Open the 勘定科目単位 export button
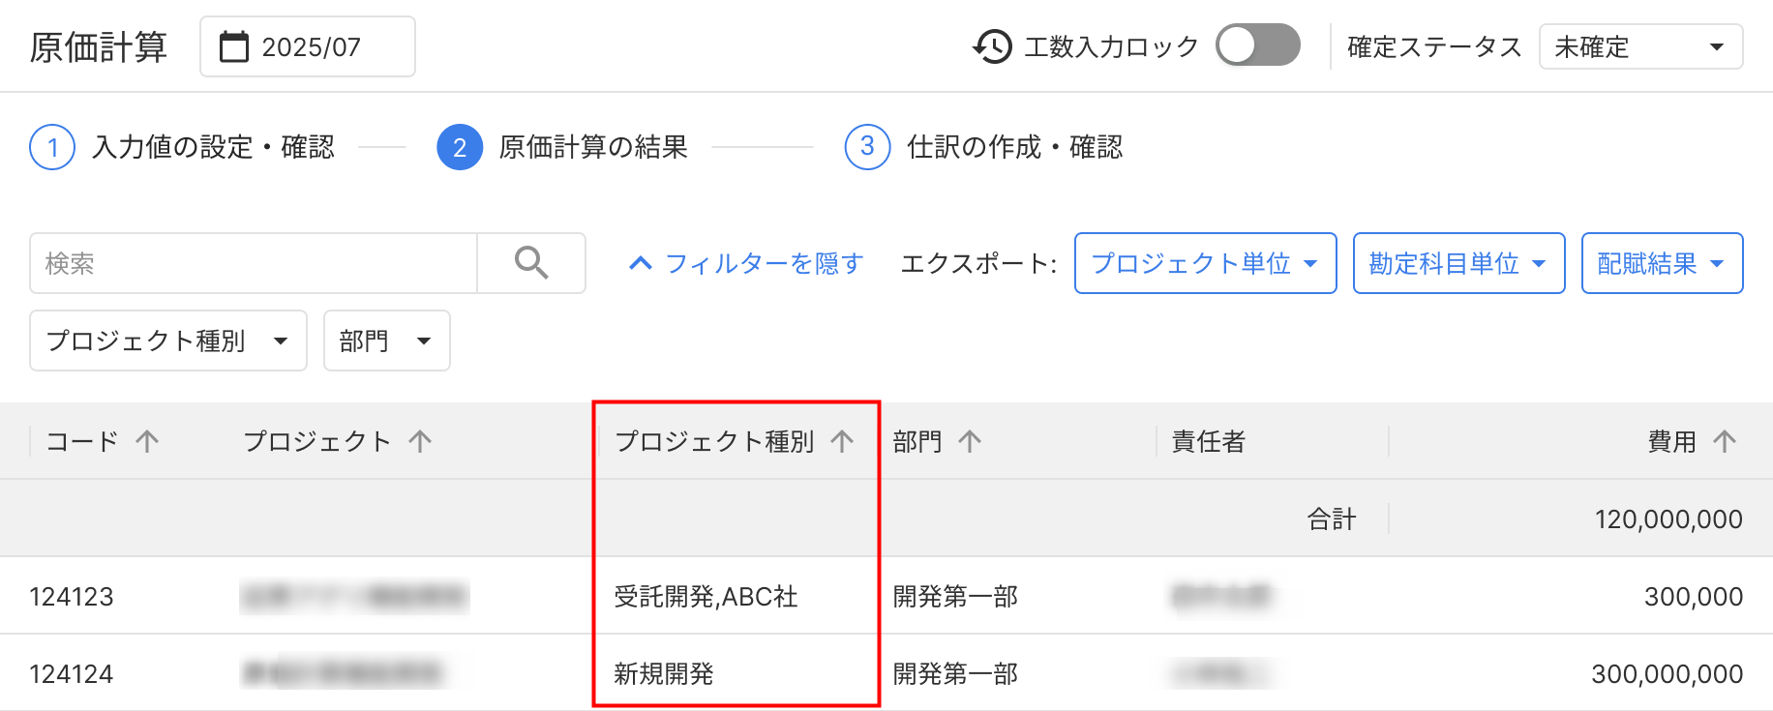The width and height of the screenshot is (1773, 711). (1458, 263)
